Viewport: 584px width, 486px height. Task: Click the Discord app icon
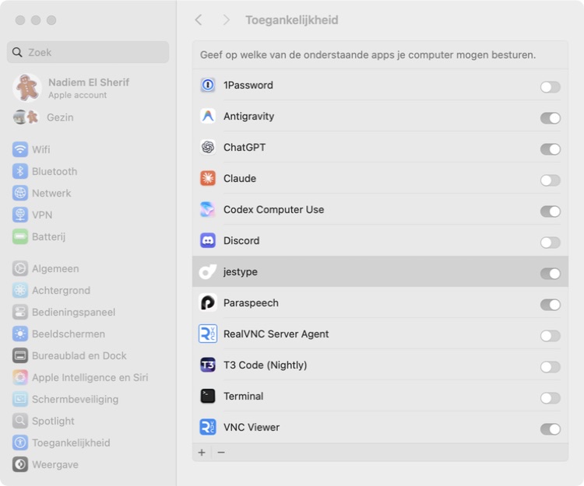(x=208, y=240)
